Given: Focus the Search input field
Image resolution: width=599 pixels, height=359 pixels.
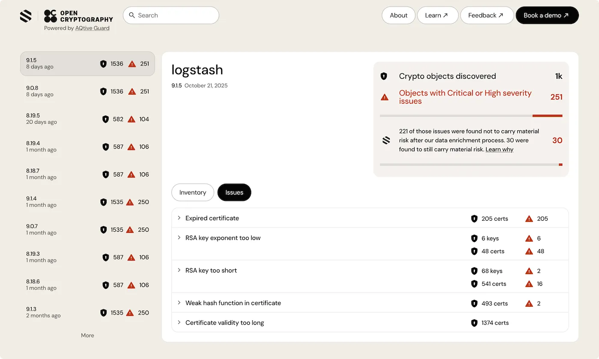Looking at the screenshot, I should pos(171,15).
